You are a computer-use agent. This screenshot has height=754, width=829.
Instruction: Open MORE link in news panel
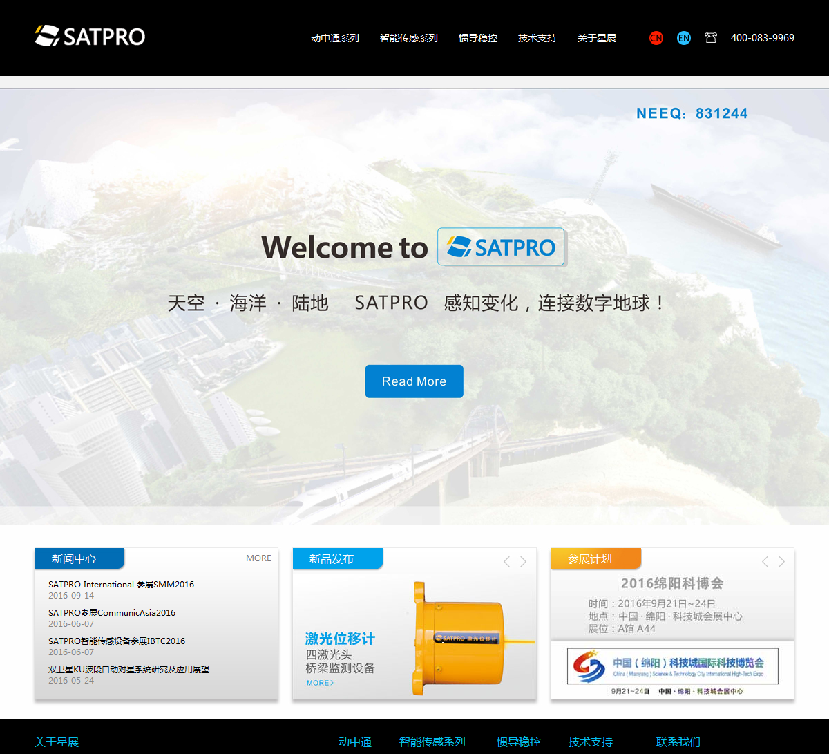pyautogui.click(x=258, y=558)
